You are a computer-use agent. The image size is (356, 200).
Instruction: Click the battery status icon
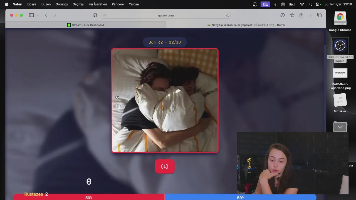292,4
